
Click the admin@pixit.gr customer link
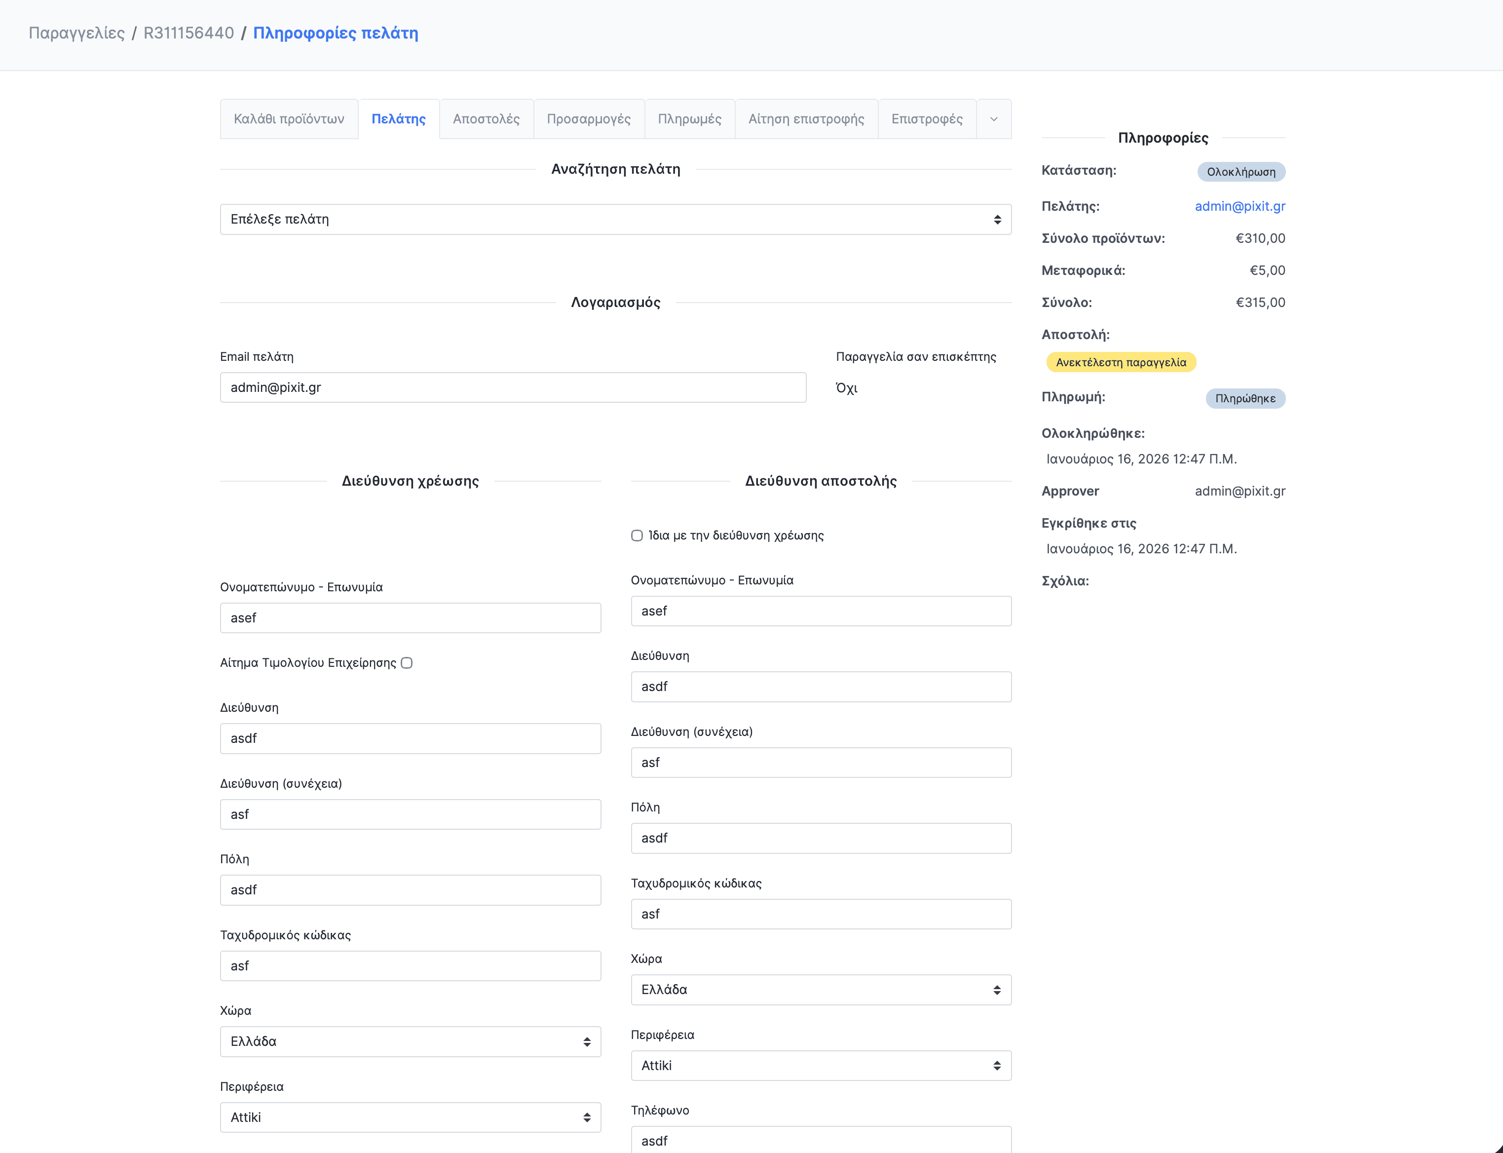(1239, 206)
